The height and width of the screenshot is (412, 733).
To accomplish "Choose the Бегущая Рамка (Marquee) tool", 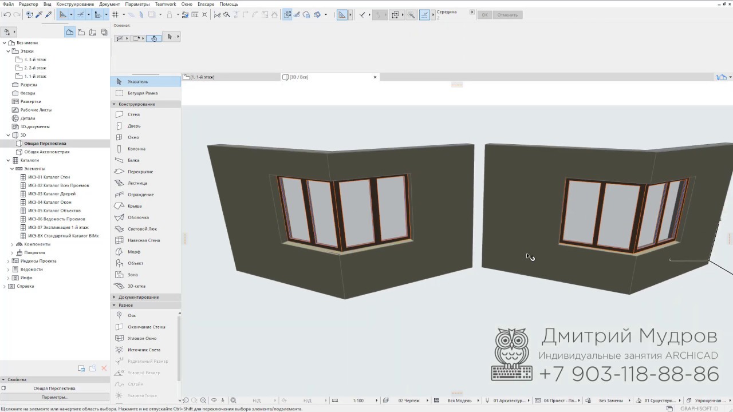I will (145, 93).
